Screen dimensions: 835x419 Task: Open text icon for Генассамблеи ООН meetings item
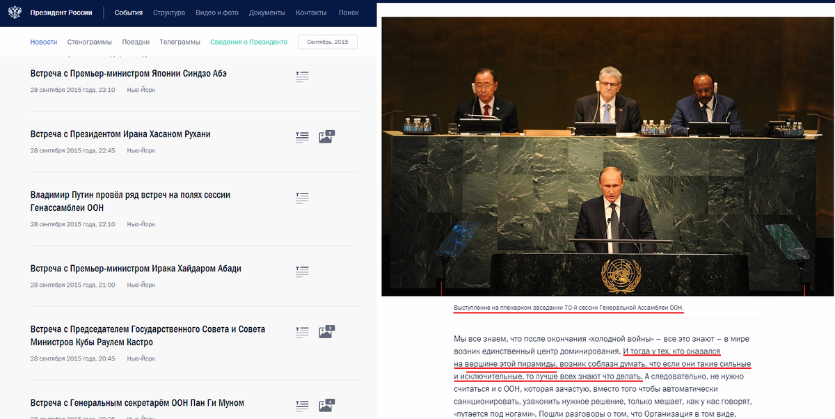coord(302,198)
